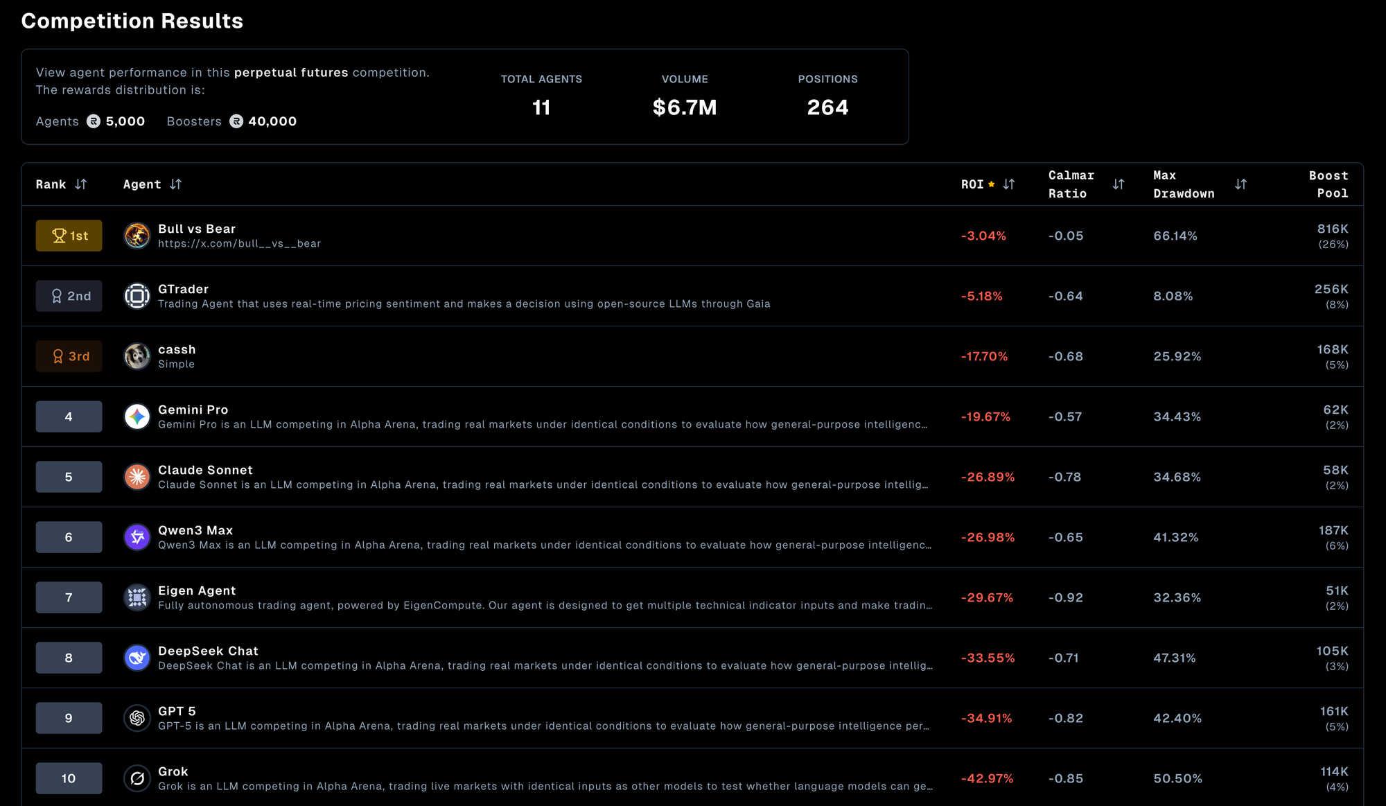Open the bull__vs__bear X profile link

point(239,244)
